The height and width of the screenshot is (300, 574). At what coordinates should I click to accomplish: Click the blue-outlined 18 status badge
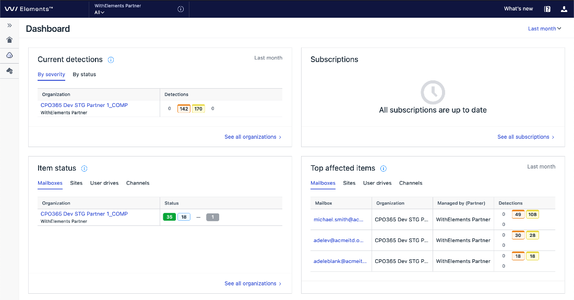[184, 217]
